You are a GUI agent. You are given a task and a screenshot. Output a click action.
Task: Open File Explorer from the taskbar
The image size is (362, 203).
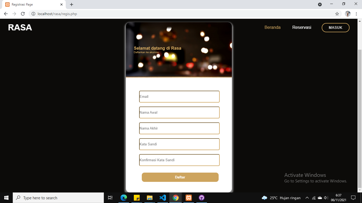point(150,198)
